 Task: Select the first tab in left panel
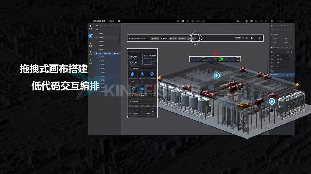click(97, 25)
